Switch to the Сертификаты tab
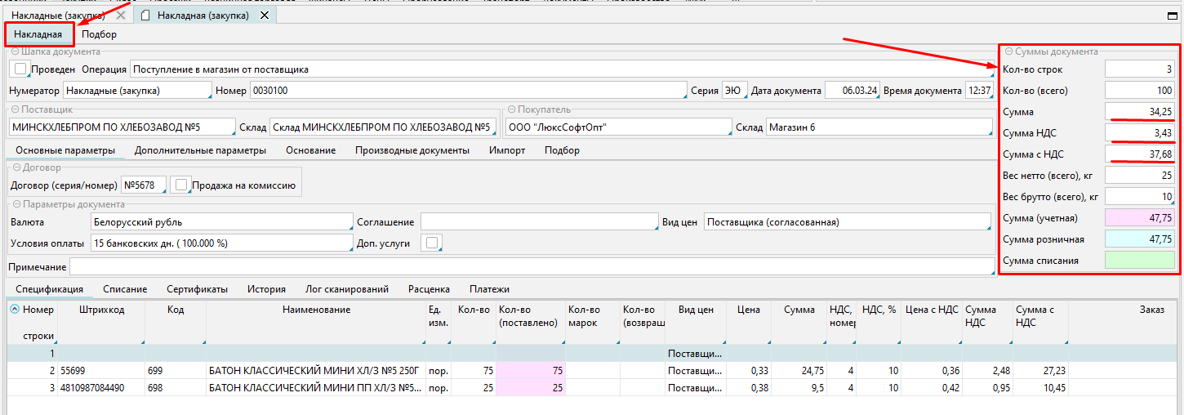 [197, 288]
